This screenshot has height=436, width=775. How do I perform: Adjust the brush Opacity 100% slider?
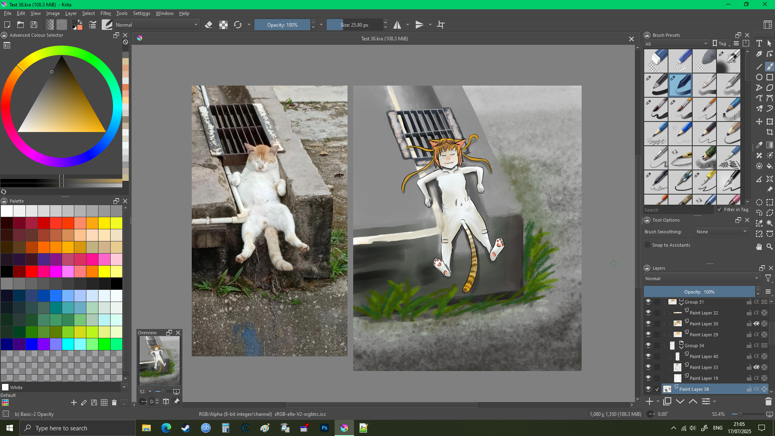[282, 25]
